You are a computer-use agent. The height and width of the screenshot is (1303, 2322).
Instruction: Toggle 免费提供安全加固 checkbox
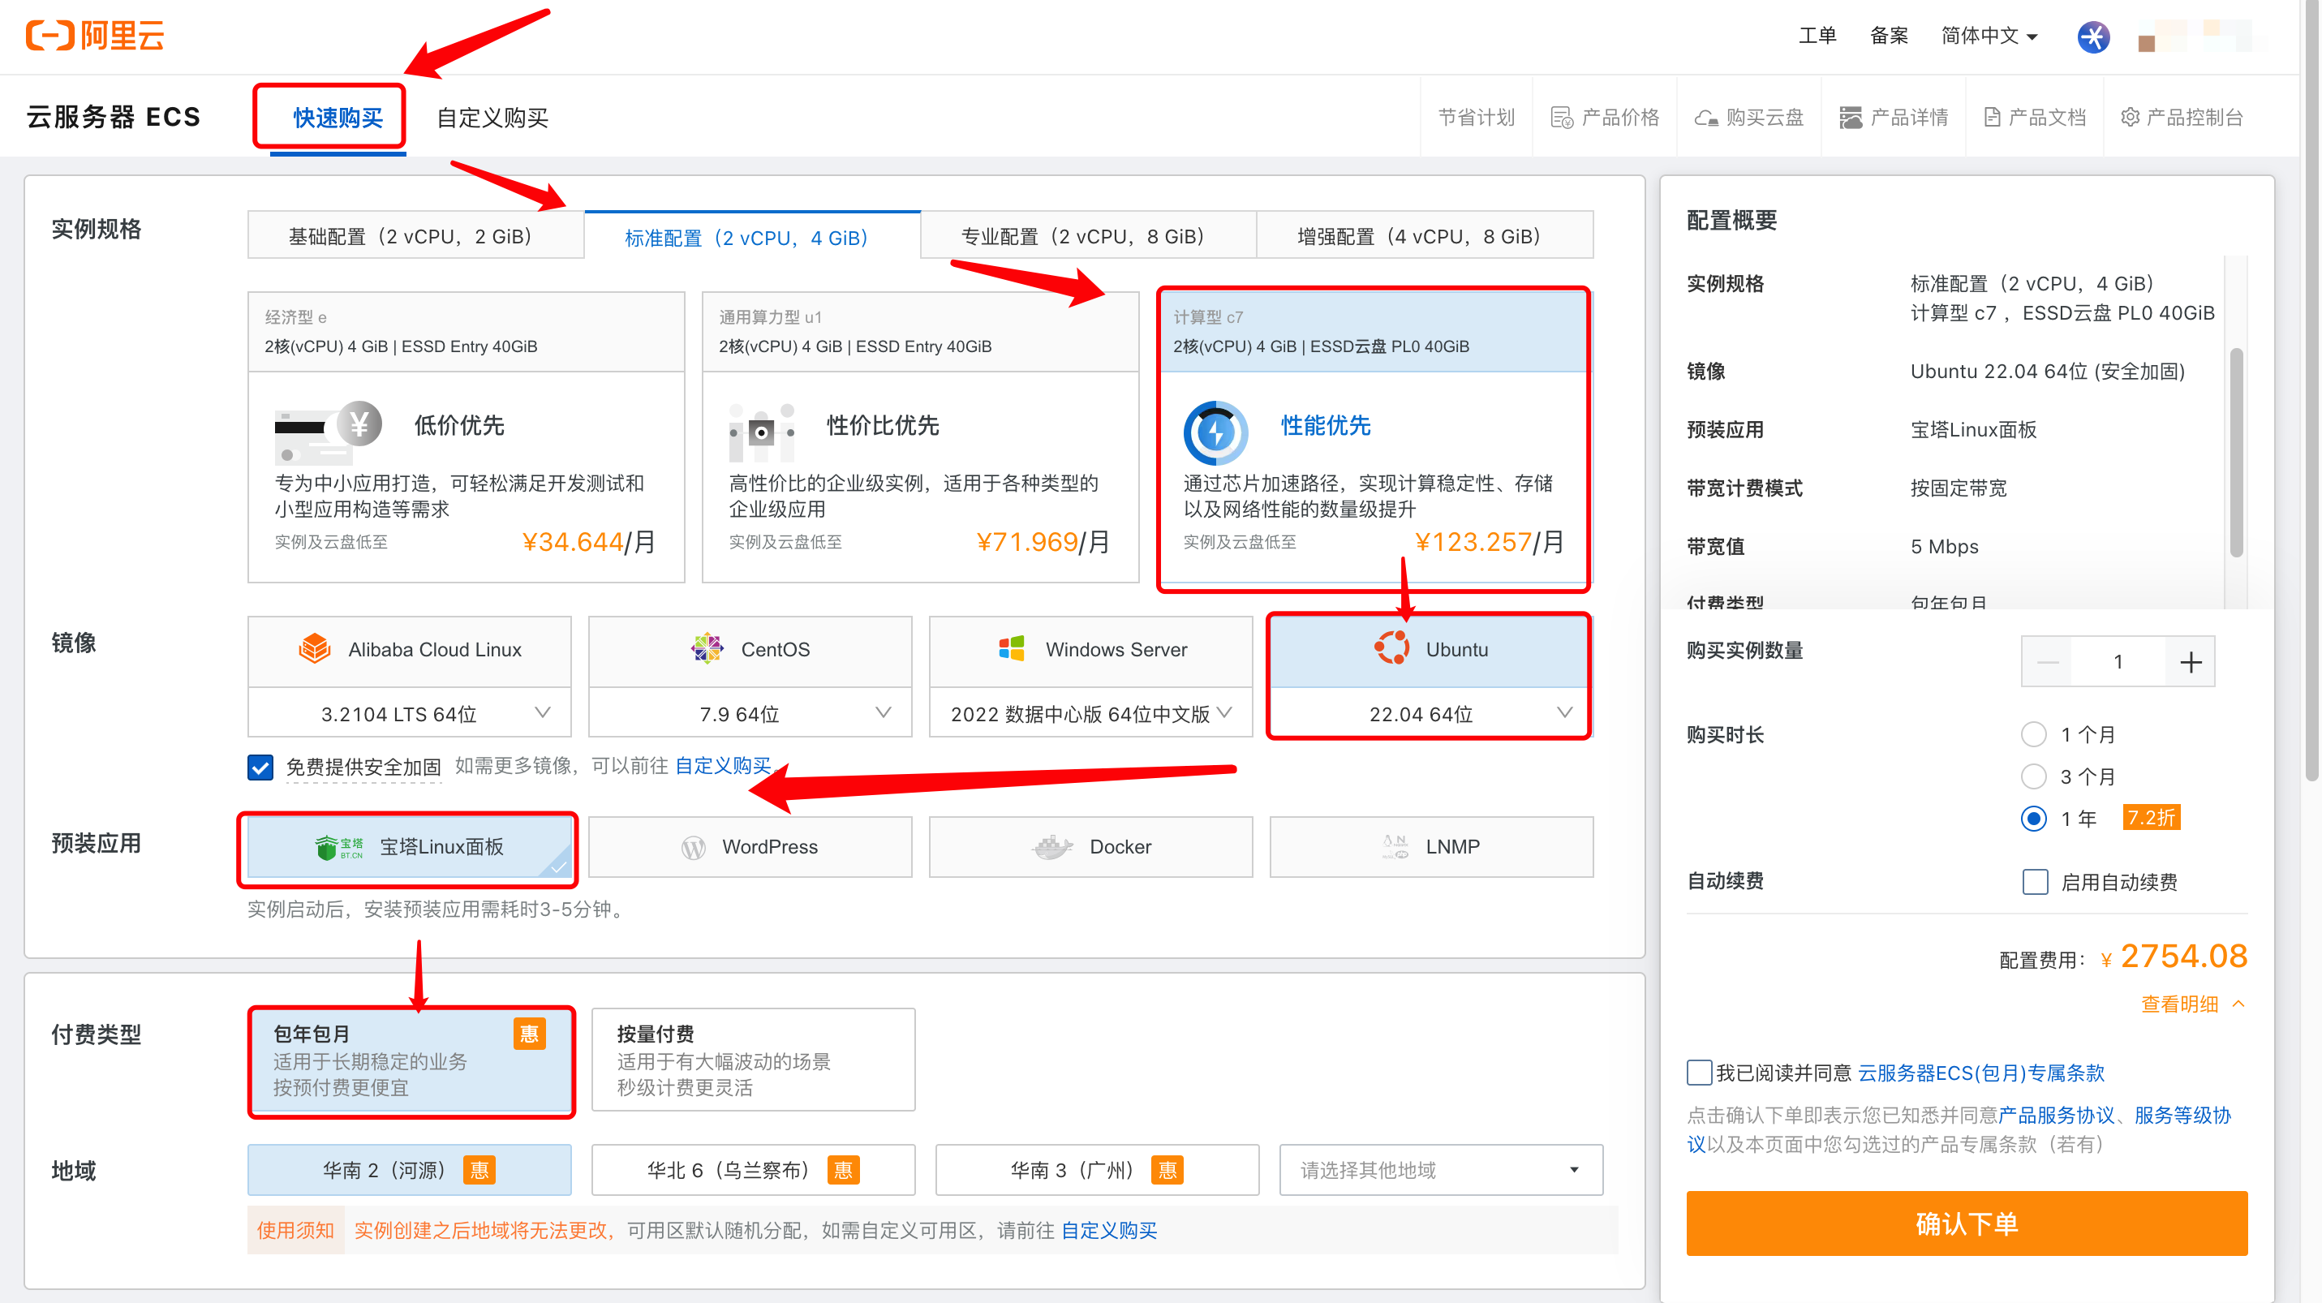[x=260, y=768]
